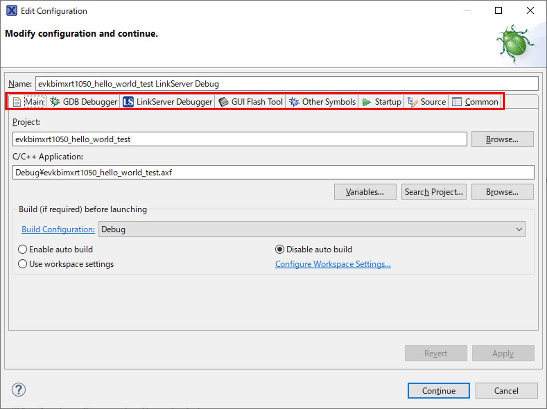547x409 pixels.
Task: Click the Search Project button
Action: tap(434, 192)
